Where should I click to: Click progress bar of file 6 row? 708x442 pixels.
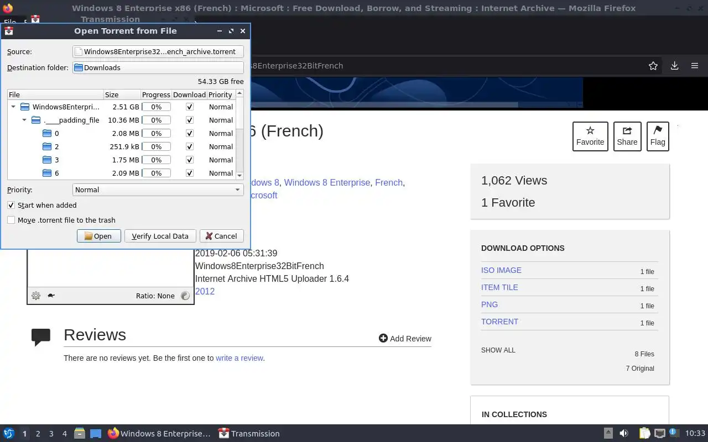(x=157, y=173)
